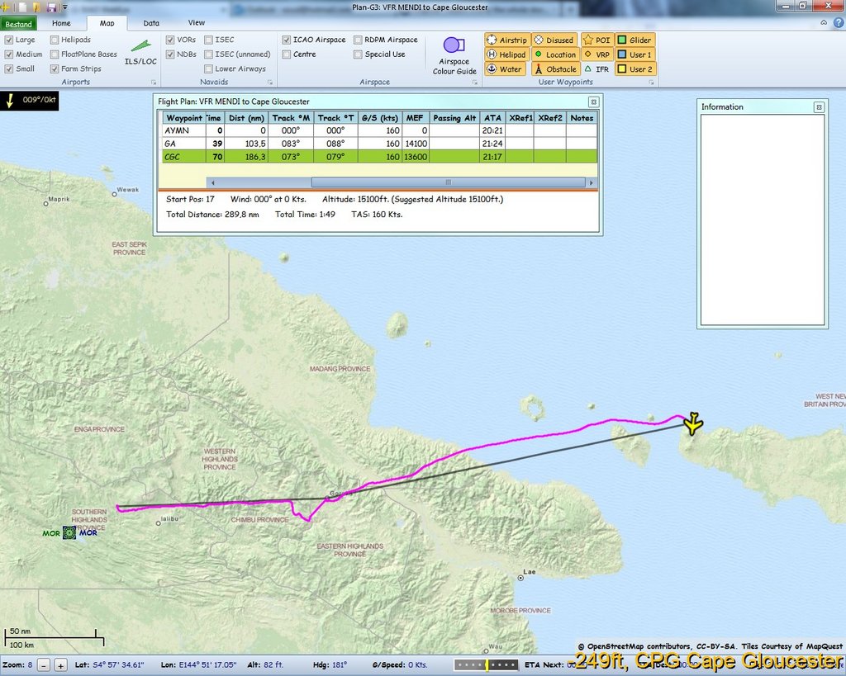Choose the Water waypoint type

(x=504, y=69)
